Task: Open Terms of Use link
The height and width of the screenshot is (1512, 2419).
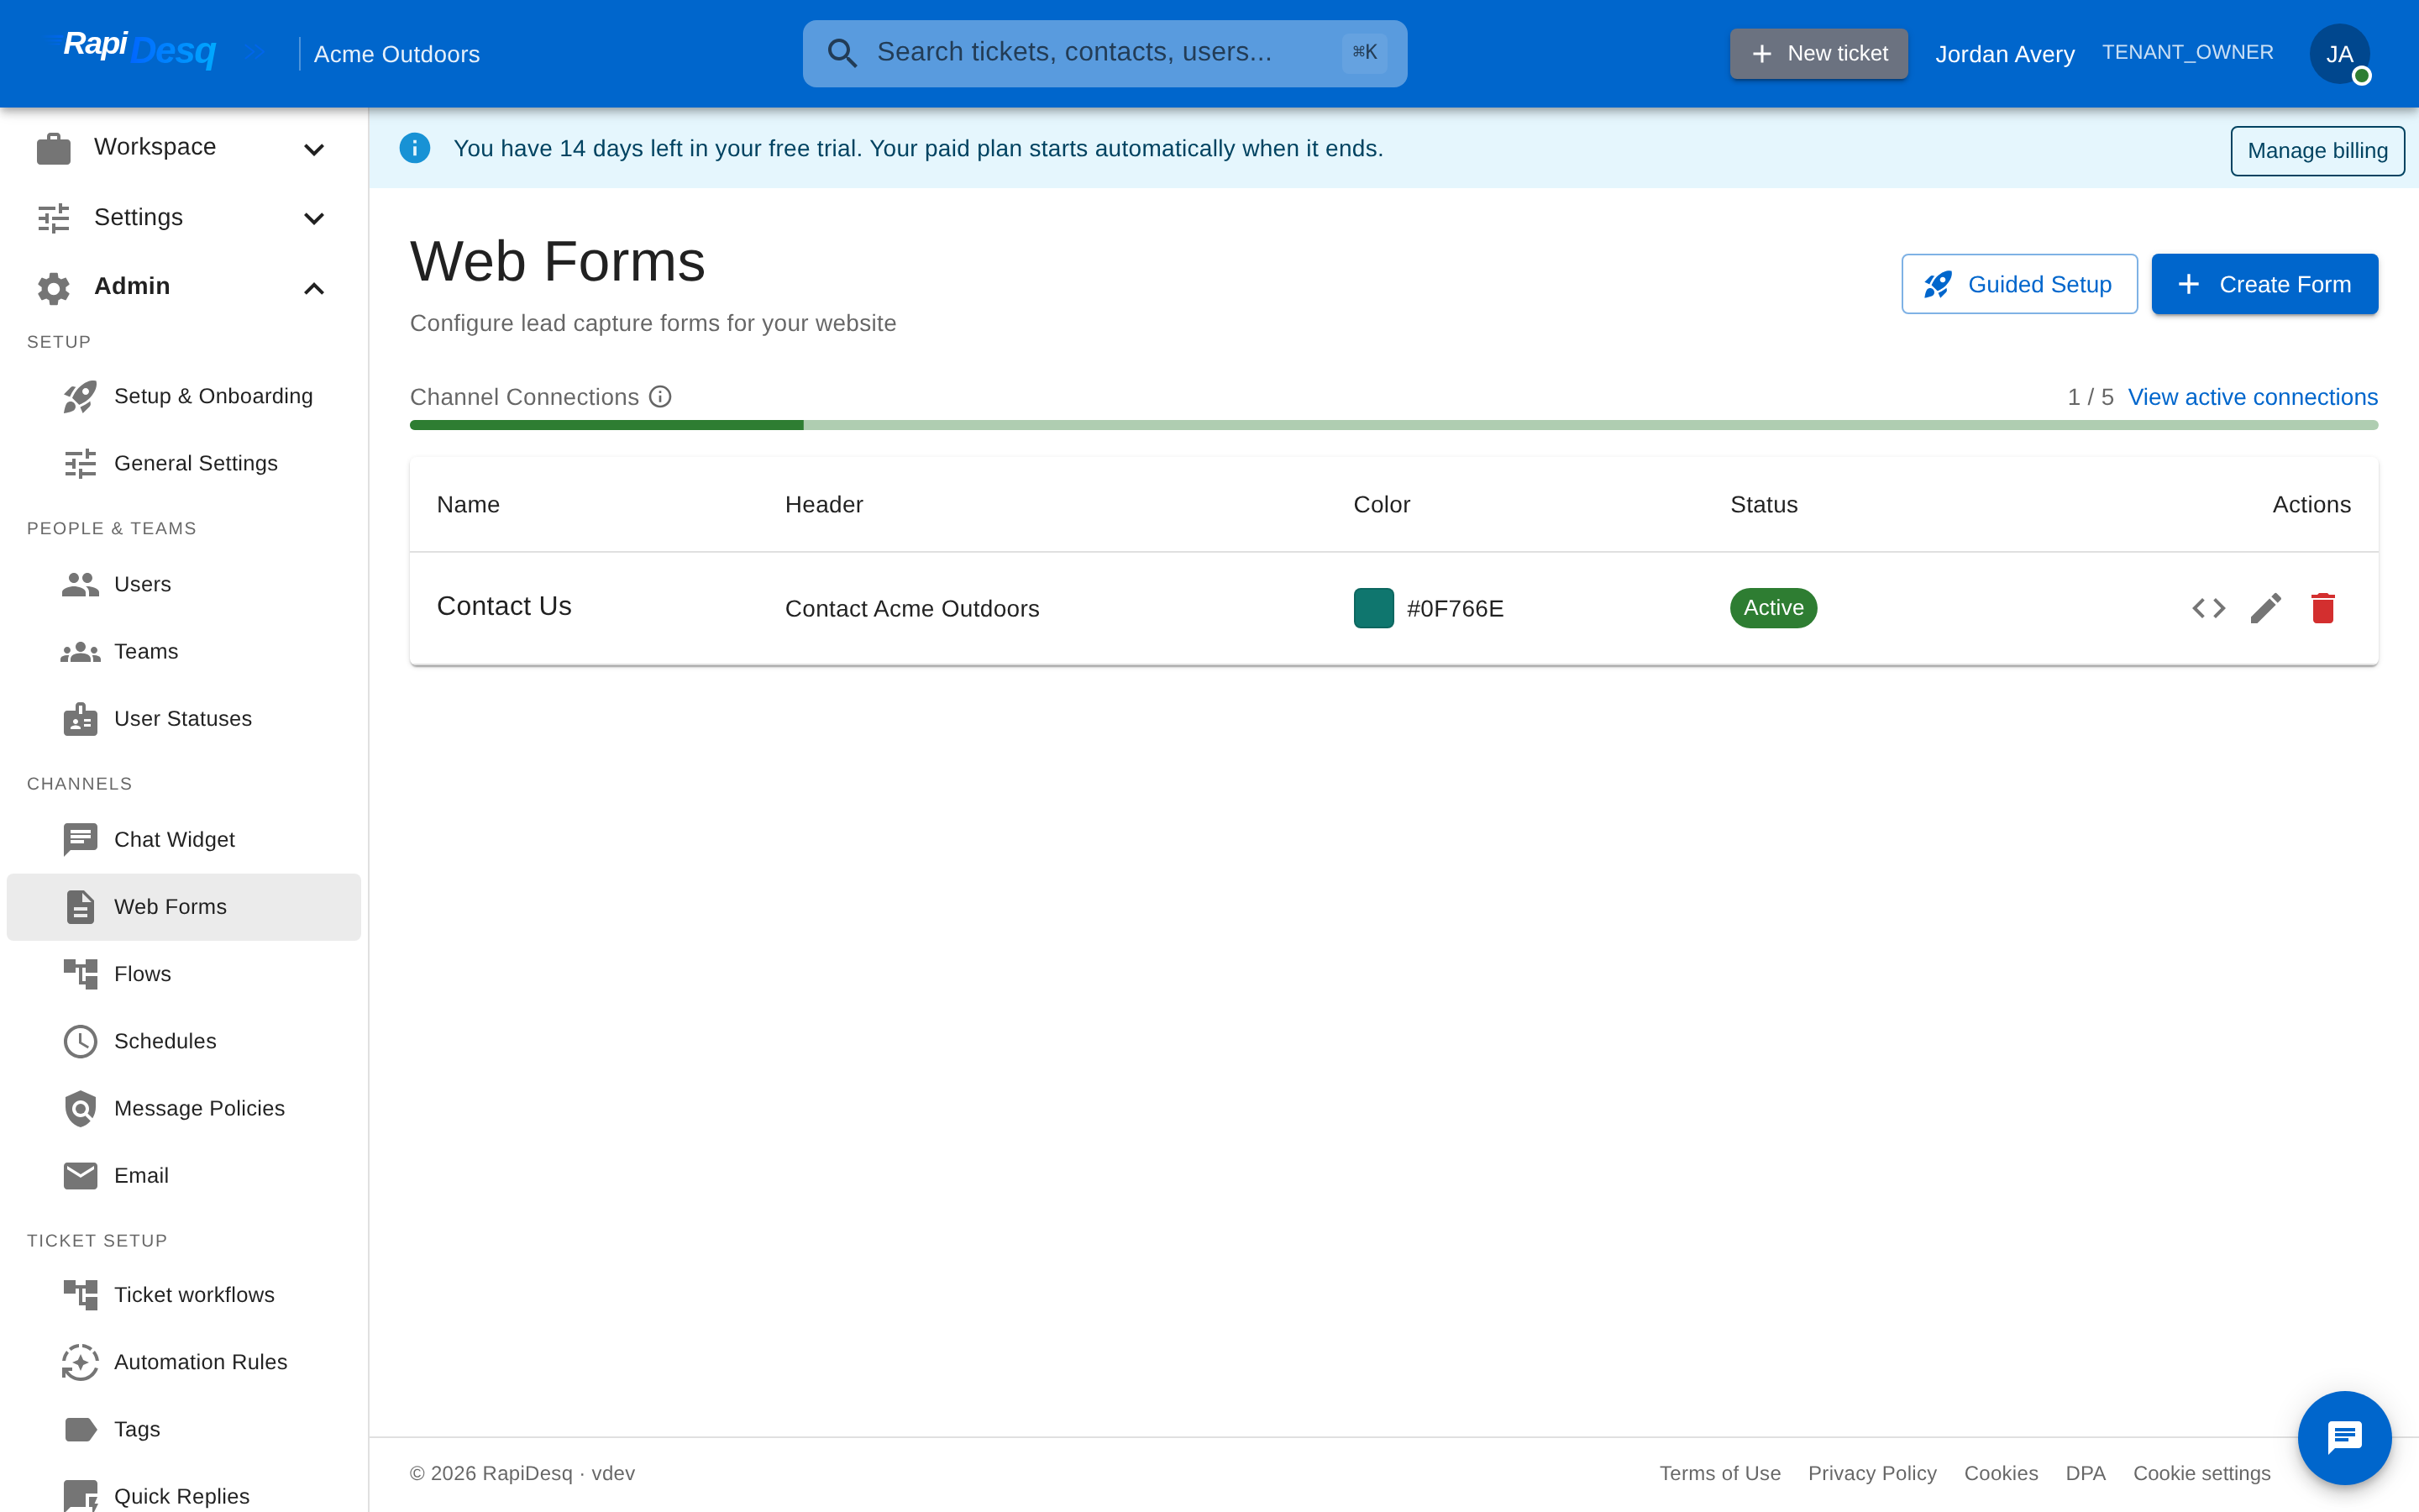Action: 1719,1473
